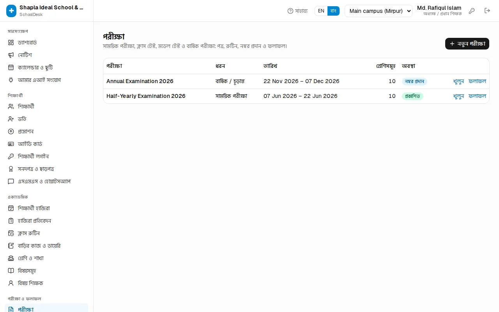499x312 pixels.
Task: Click ফলাফল for Half-Yearly Examination 2026
Action: [477, 96]
